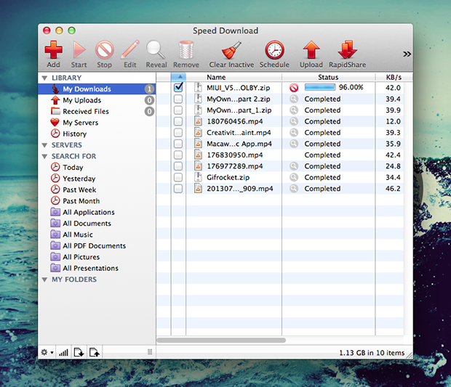Open All Presentations smart folder

(97, 268)
